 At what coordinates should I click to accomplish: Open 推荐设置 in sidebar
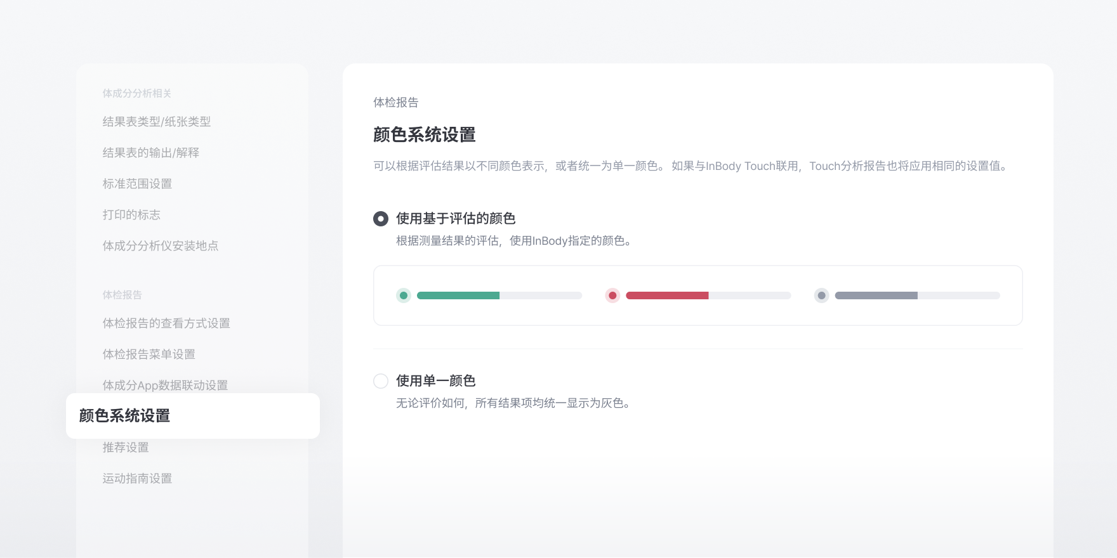click(x=126, y=448)
